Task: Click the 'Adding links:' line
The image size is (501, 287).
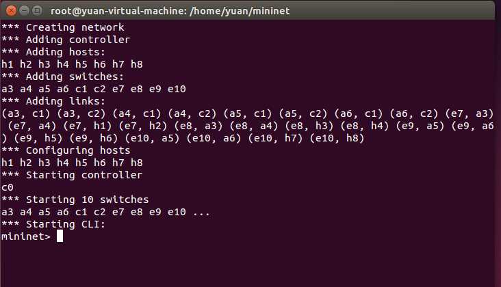Action: click(53, 101)
